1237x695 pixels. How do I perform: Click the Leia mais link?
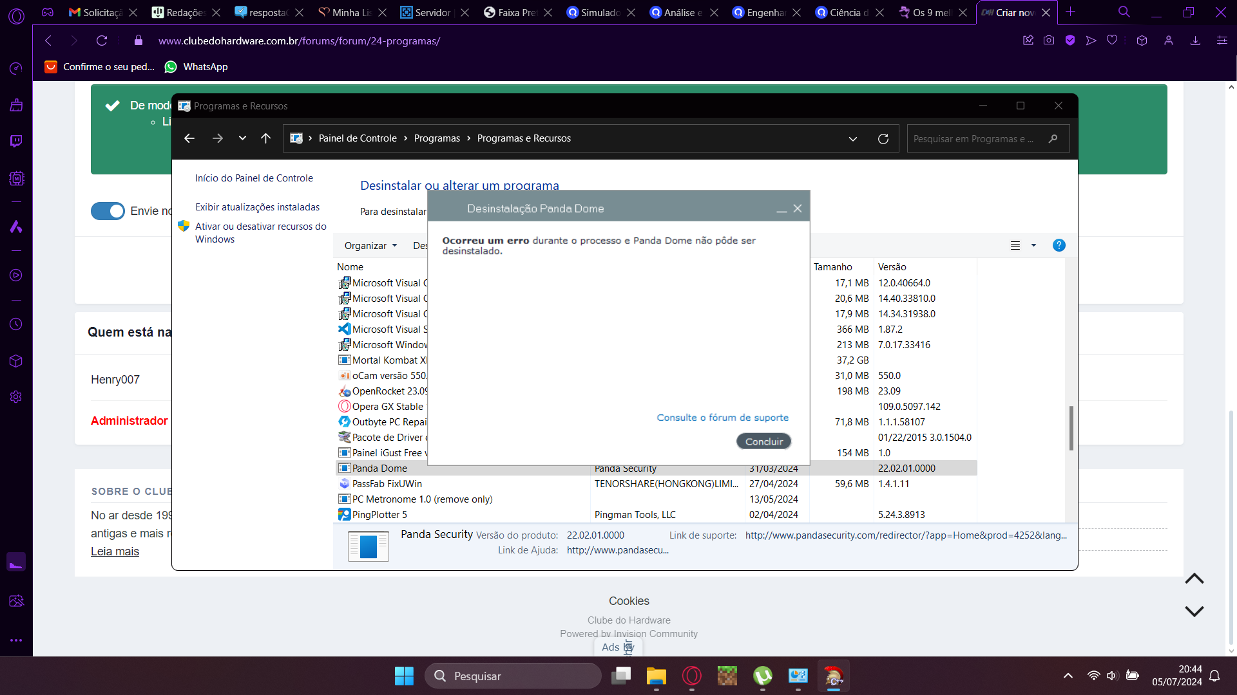(115, 551)
